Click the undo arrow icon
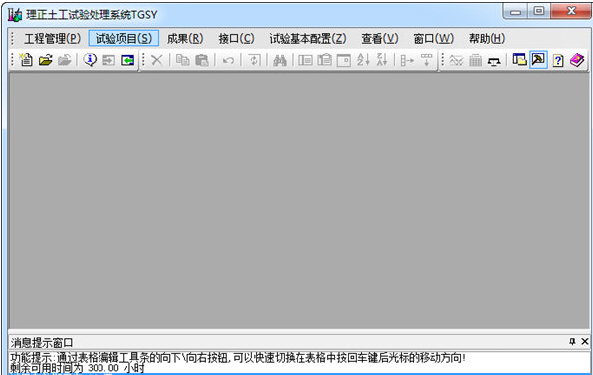 pyautogui.click(x=228, y=60)
